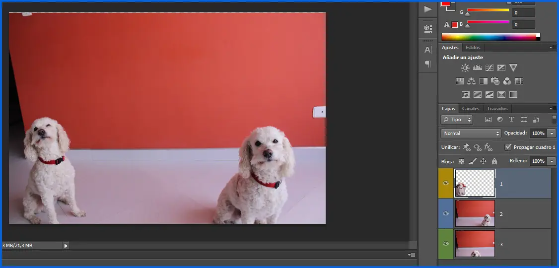Filter layers by shape layers
This screenshot has width=559, height=268.
[524, 120]
